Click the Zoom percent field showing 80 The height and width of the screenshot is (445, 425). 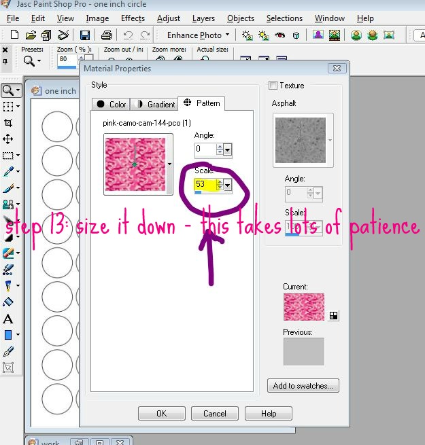tap(67, 59)
